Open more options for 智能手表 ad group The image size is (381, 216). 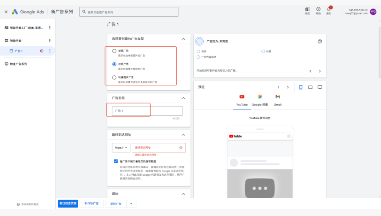pyautogui.click(x=50, y=41)
